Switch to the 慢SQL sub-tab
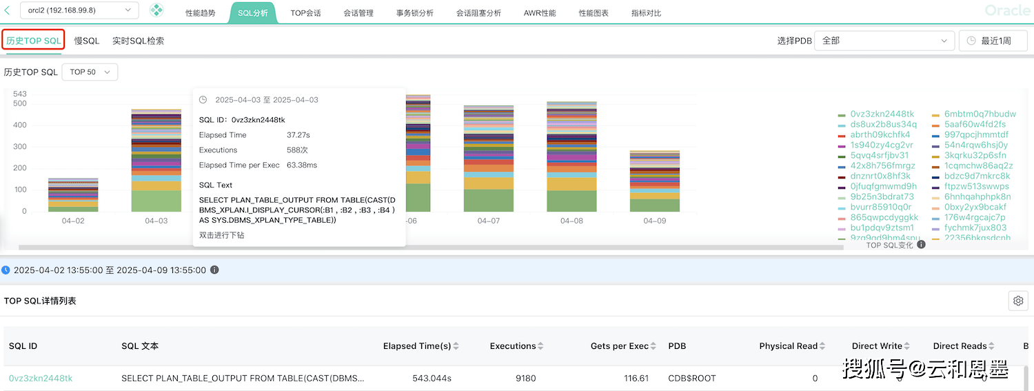 (x=87, y=41)
